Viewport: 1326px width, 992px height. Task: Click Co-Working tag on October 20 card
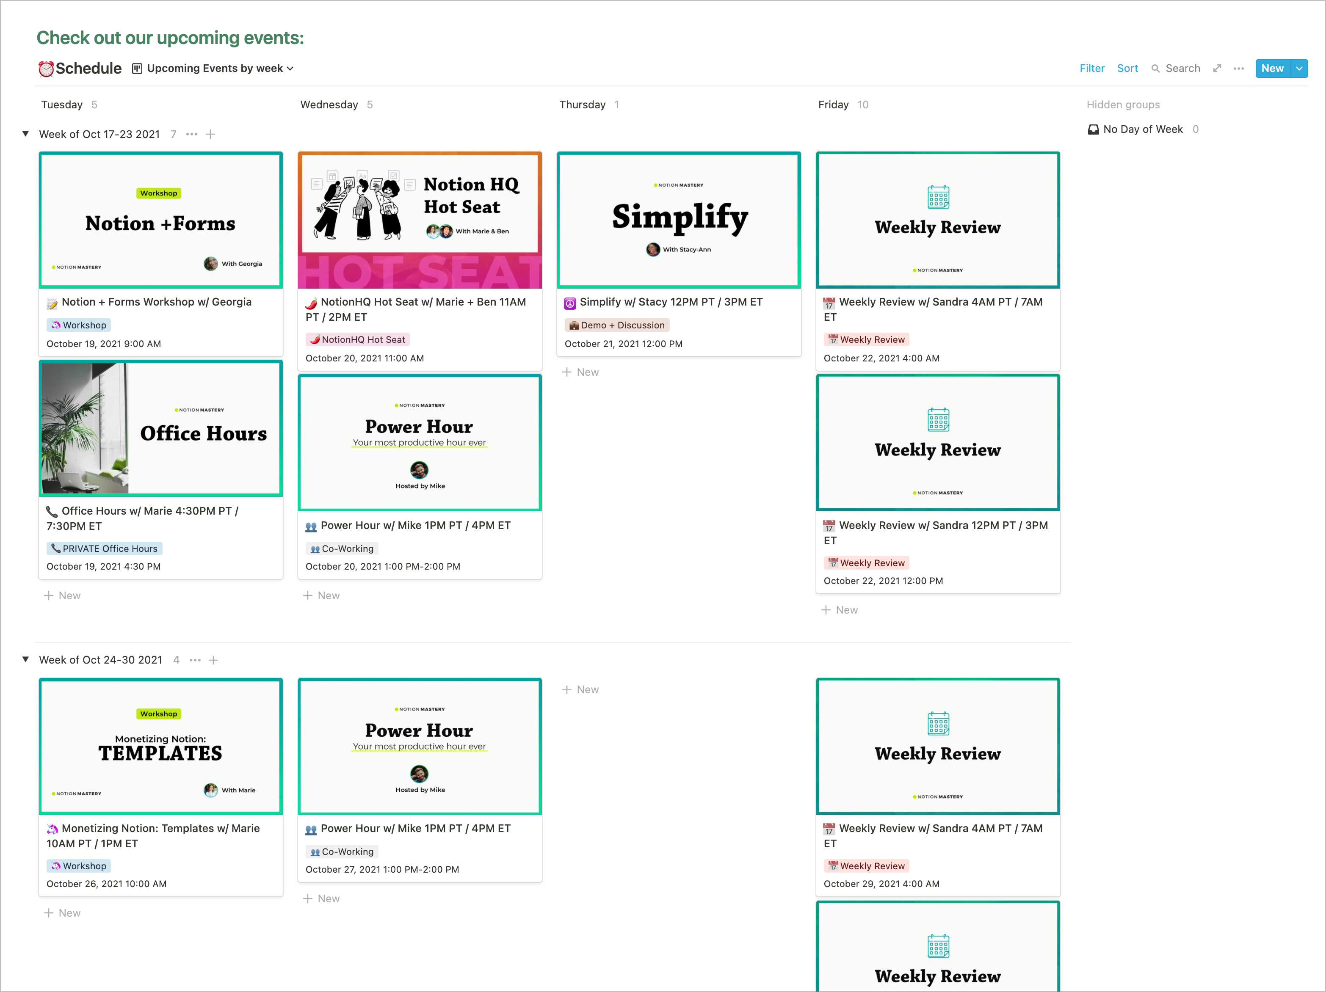click(342, 548)
